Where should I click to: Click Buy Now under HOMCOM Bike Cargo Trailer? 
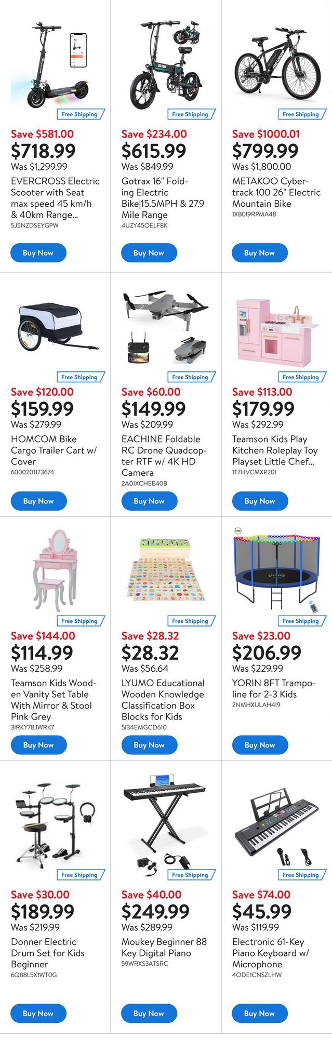pos(38,501)
